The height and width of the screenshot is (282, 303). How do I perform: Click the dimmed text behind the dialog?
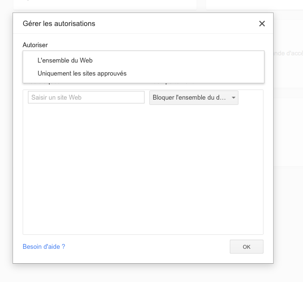coord(288,53)
